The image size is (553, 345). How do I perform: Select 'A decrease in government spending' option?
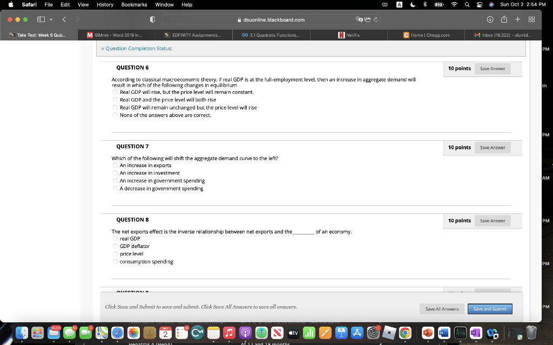115,188
